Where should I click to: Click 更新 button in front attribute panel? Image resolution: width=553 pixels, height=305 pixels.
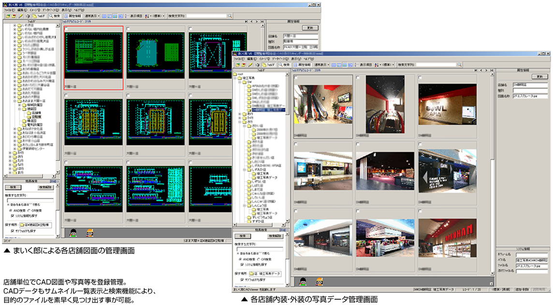[x=539, y=76]
